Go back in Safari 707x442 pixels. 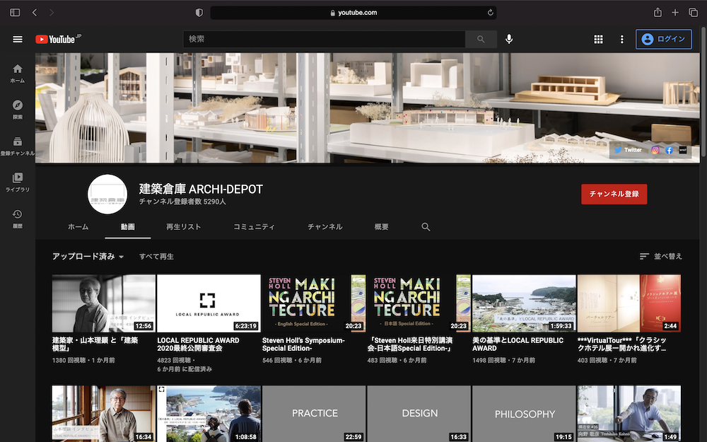coord(35,13)
